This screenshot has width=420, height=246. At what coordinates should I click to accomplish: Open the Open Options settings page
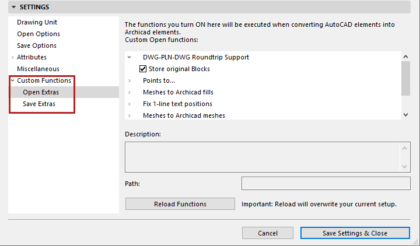point(38,34)
